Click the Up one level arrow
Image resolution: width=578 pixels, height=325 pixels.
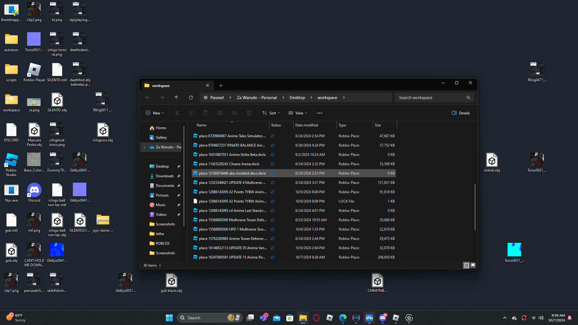click(176, 97)
